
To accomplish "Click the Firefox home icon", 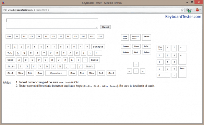I will point(182,10).
